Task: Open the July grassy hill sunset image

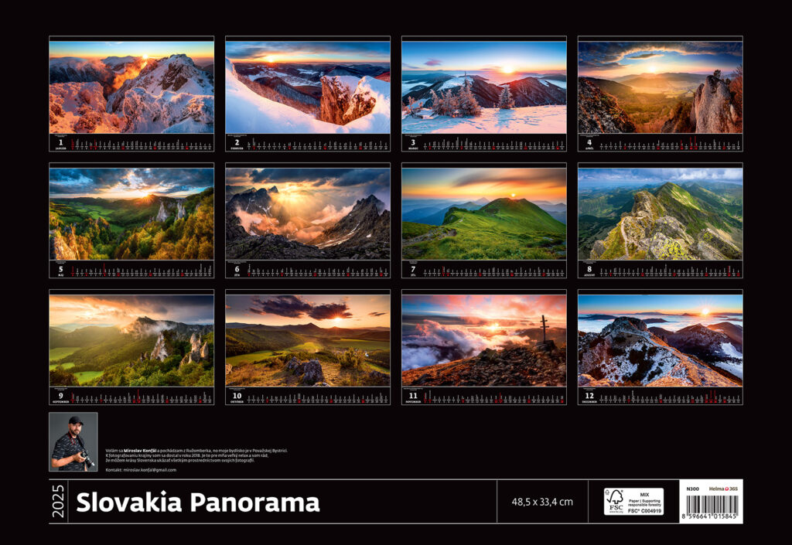Action: click(483, 213)
